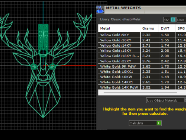Click the DWT column header

(167, 28)
